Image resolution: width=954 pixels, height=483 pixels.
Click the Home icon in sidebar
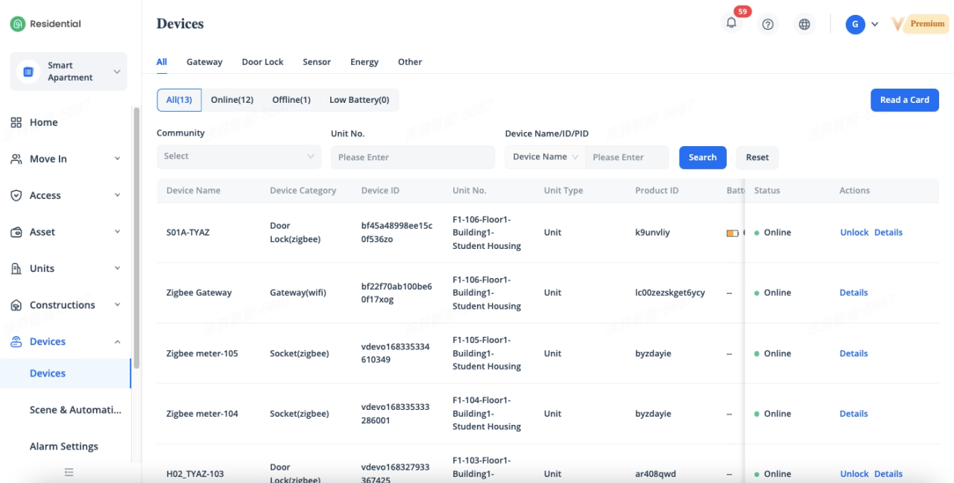click(x=16, y=122)
